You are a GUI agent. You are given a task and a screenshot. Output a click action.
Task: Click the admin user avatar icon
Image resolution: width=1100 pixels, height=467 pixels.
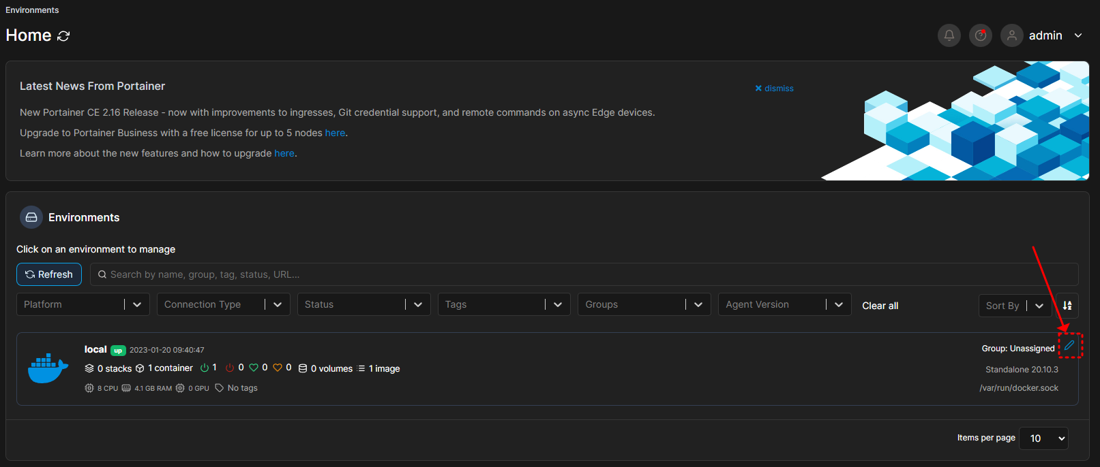(x=1011, y=35)
